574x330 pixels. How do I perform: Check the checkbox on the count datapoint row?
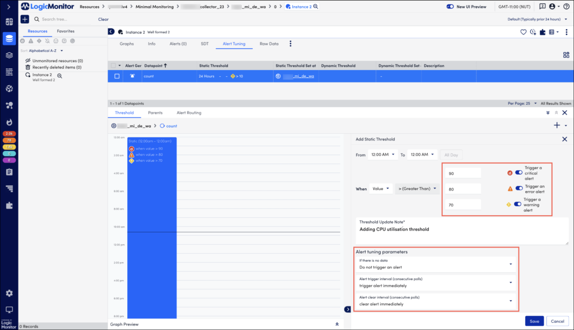click(117, 76)
